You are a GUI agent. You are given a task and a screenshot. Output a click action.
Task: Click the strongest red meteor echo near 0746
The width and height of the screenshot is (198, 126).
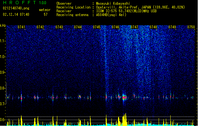(x=124, y=98)
